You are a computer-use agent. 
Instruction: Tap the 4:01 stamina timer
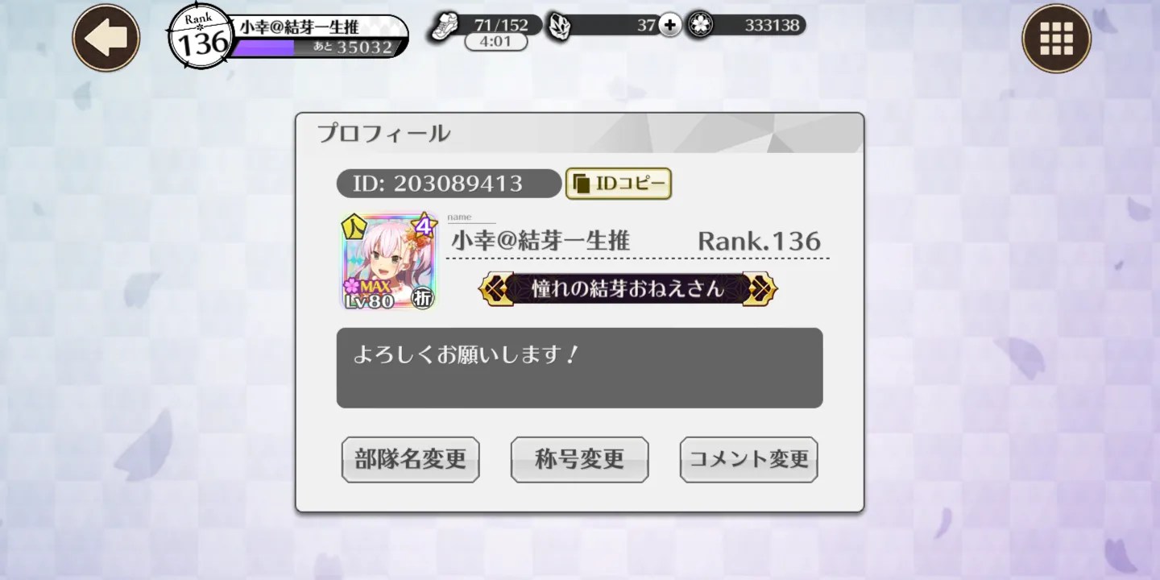click(x=495, y=41)
